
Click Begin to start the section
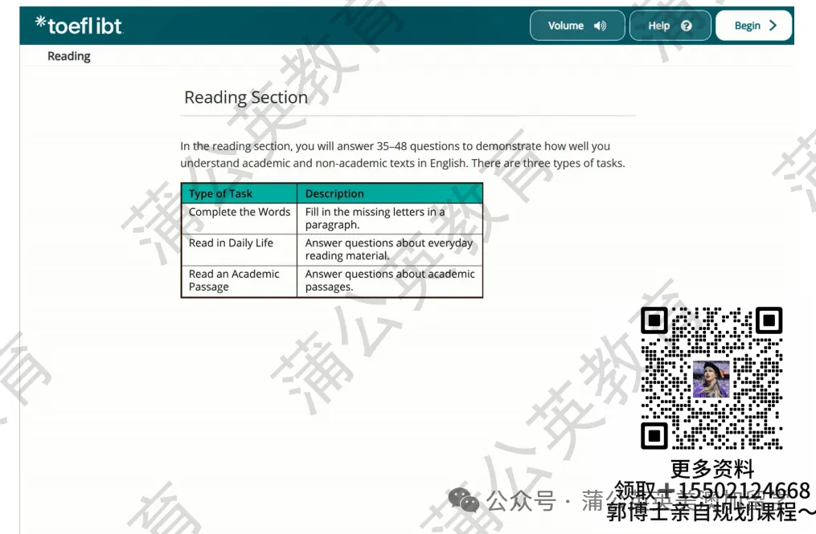(x=753, y=26)
